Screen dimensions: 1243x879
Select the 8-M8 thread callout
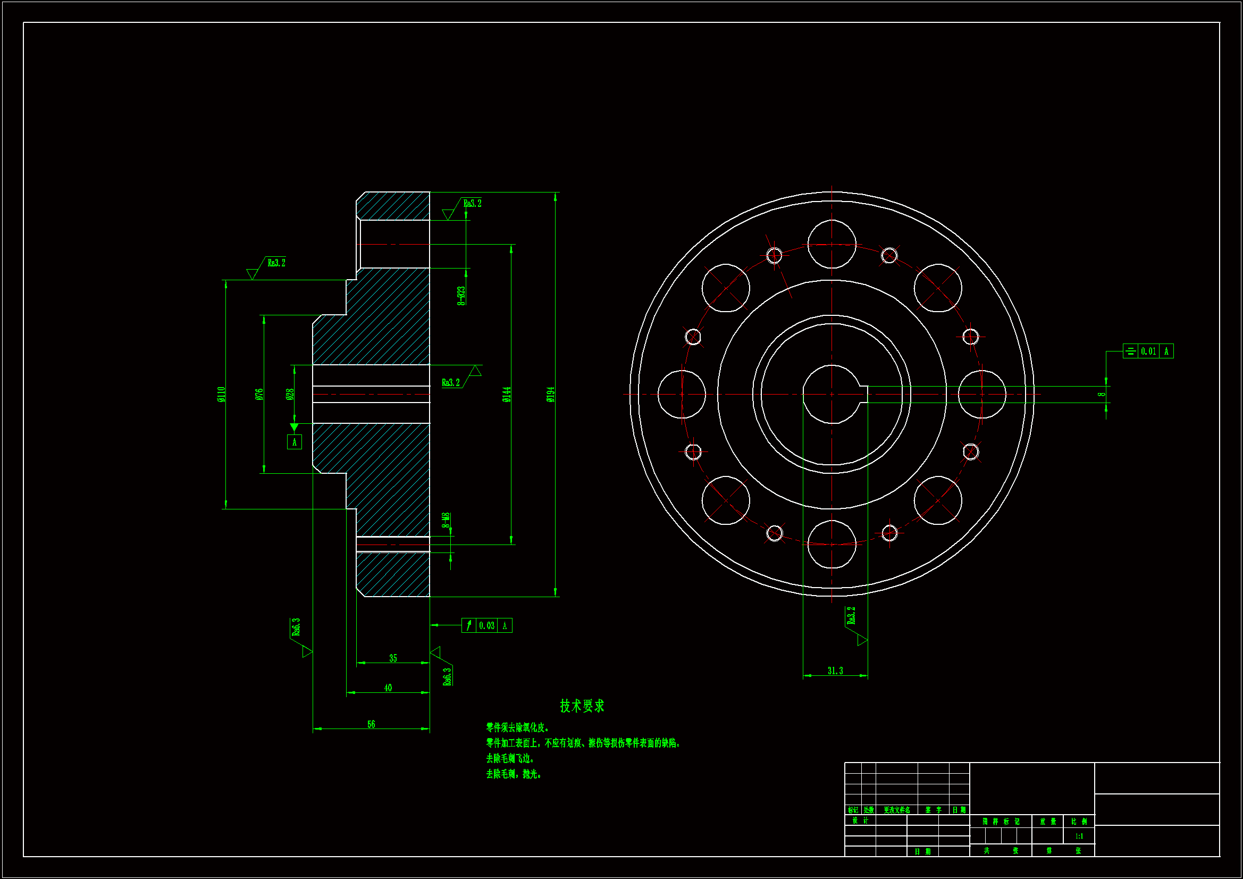pyautogui.click(x=446, y=521)
